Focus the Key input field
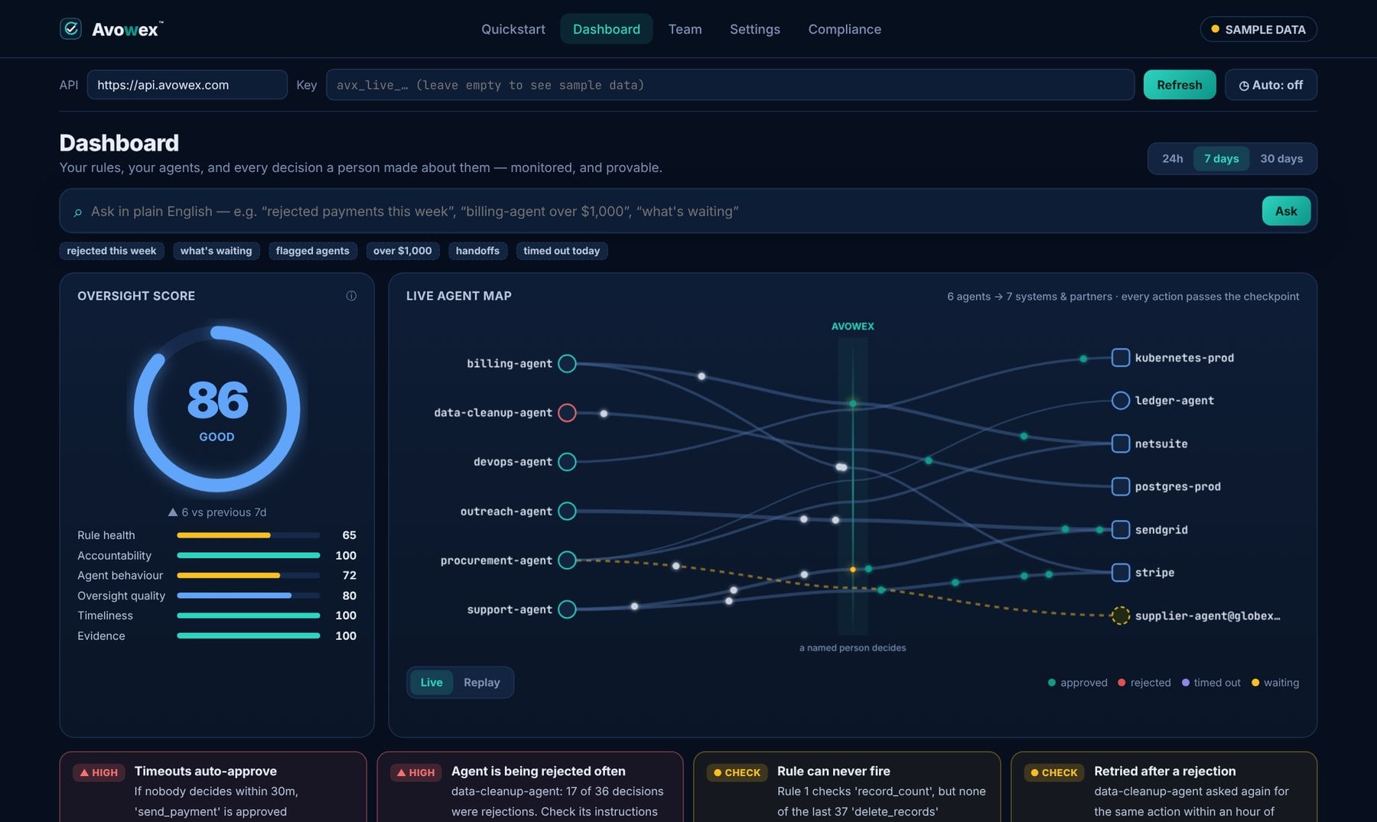 pyautogui.click(x=730, y=85)
